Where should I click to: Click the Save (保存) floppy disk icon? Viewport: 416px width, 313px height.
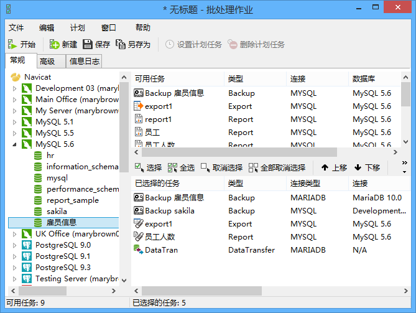click(88, 44)
